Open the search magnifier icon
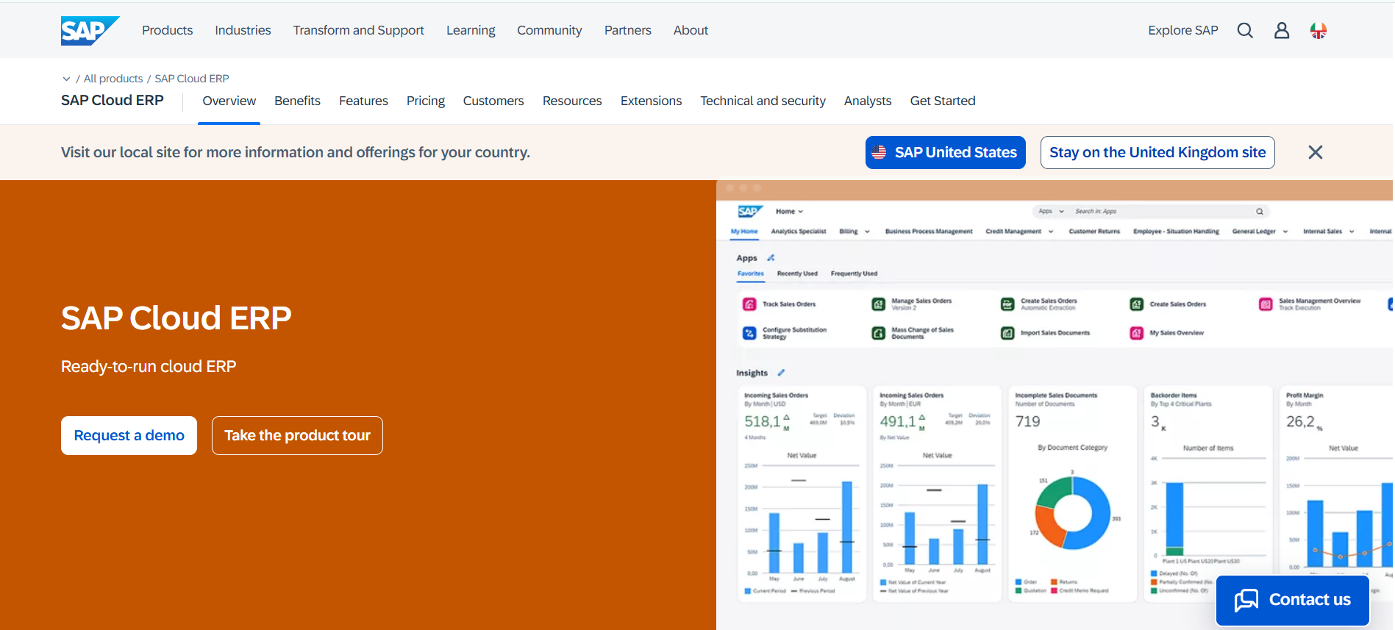The height and width of the screenshot is (630, 1395). pyautogui.click(x=1244, y=30)
